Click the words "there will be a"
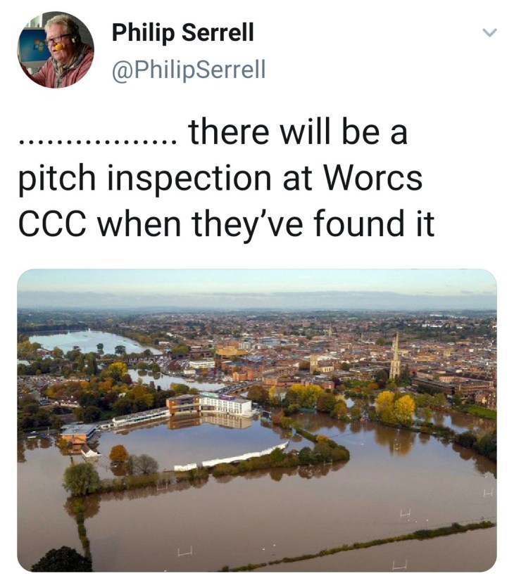 298,133
